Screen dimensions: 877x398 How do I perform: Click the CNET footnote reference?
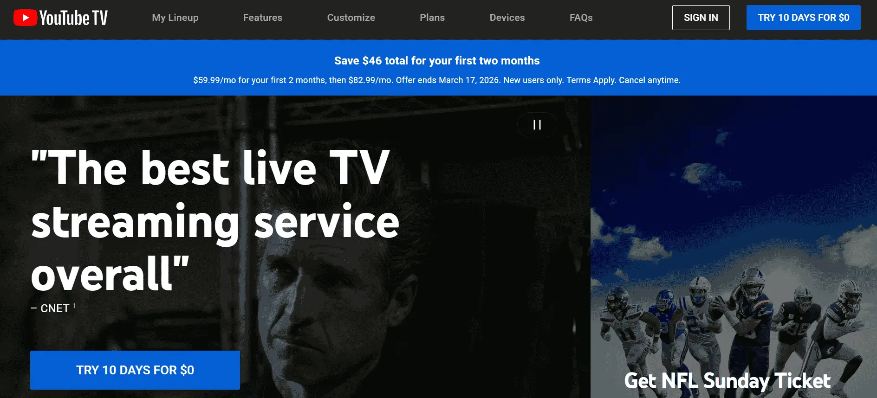coord(74,306)
